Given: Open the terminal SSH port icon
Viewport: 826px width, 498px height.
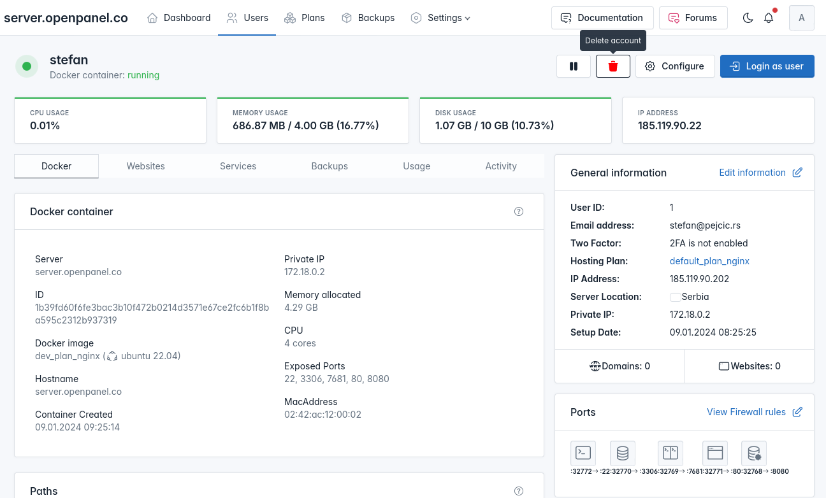Looking at the screenshot, I should point(583,453).
